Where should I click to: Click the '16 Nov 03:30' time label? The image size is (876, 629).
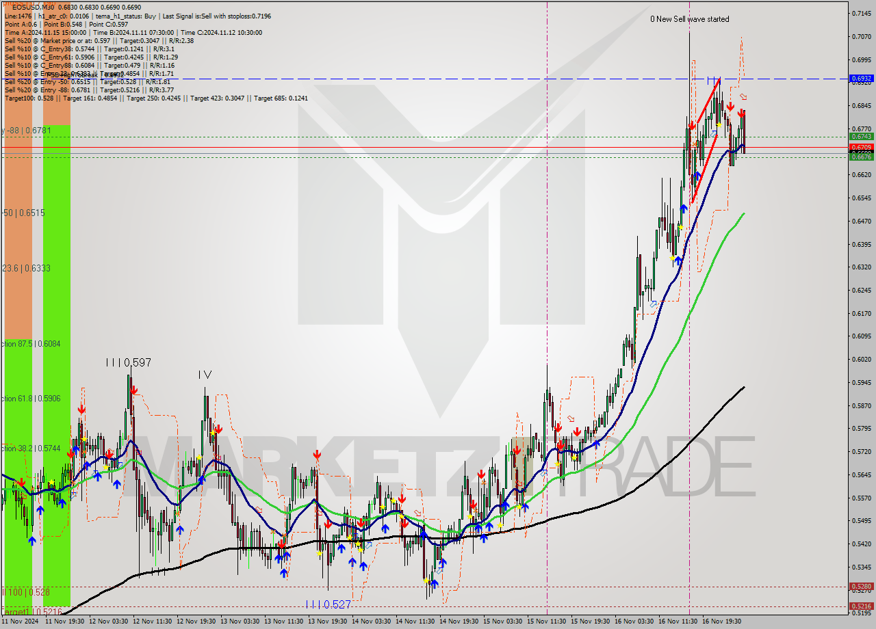click(x=634, y=621)
